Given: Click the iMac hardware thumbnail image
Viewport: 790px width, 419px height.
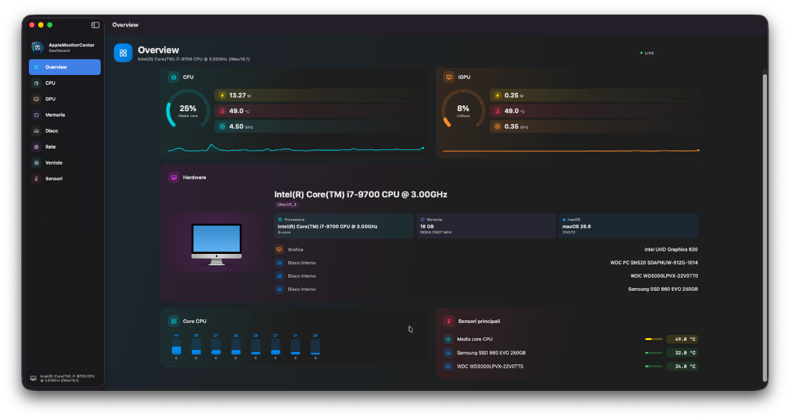Looking at the screenshot, I should click(217, 244).
